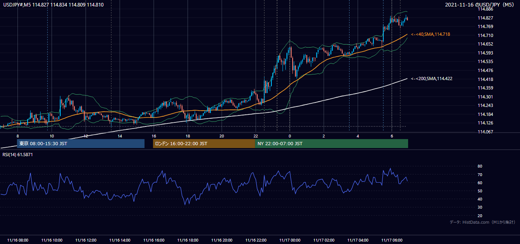This screenshot has height=244, width=520.
Task: Click hour label 12 under the price chart
Action: pyautogui.click(x=86, y=136)
